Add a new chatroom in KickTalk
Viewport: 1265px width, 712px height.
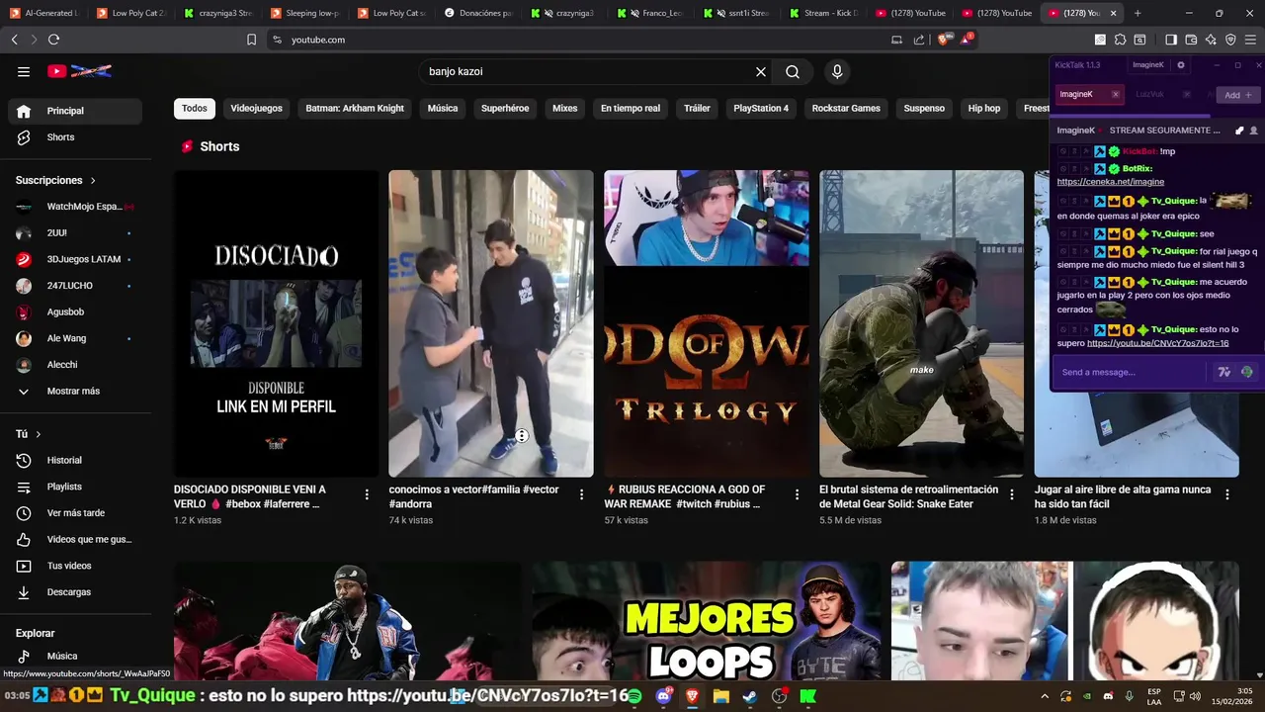click(1238, 95)
